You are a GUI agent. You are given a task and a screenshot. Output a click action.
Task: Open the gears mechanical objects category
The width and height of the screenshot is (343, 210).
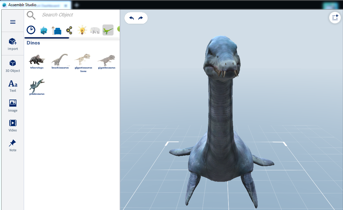pyautogui.click(x=69, y=30)
